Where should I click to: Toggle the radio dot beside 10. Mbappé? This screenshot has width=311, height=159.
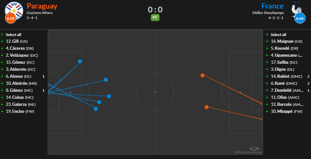click(x=267, y=111)
